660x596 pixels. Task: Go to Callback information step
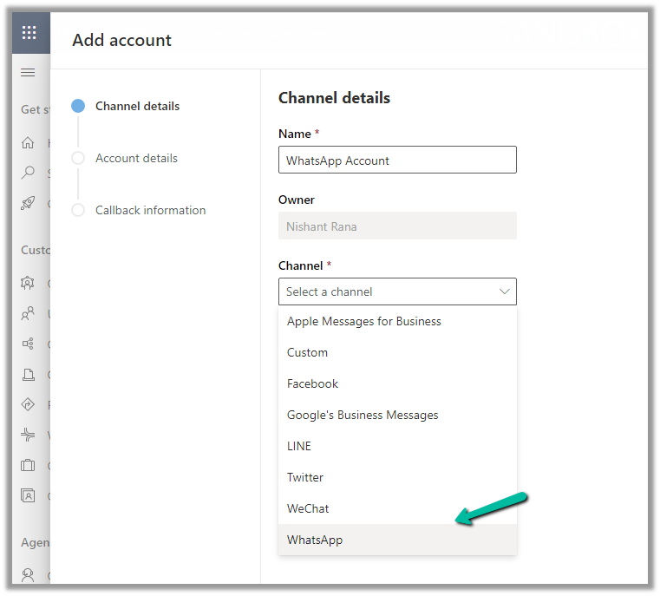pos(150,210)
